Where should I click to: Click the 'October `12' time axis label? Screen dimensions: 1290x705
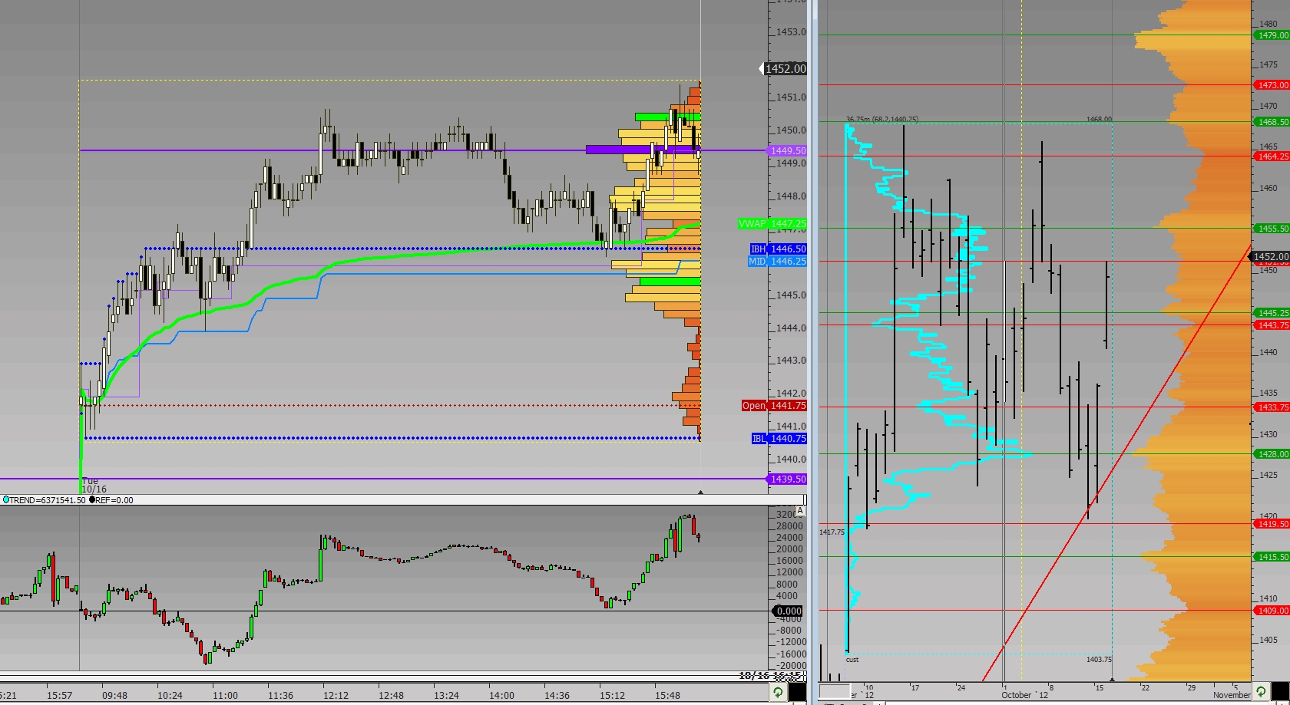click(1024, 695)
